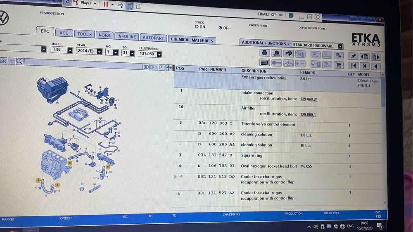Open the AUTOPART tab
This screenshot has width=413, height=232.
[x=153, y=38]
